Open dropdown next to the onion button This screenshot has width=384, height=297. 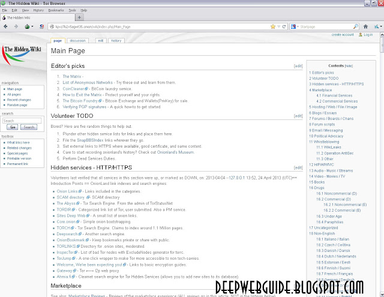point(32,26)
